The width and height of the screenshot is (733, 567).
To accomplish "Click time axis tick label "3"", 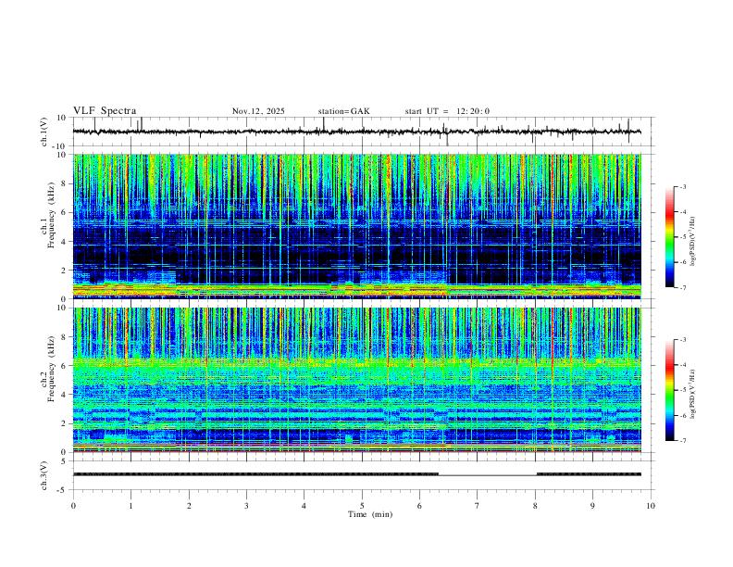I will pyautogui.click(x=246, y=506).
